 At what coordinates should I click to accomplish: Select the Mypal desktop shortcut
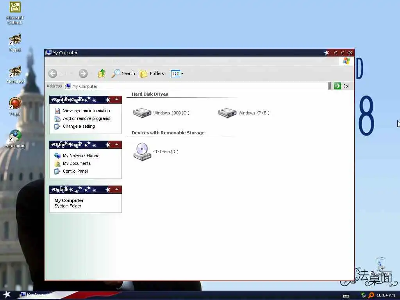coord(15,43)
